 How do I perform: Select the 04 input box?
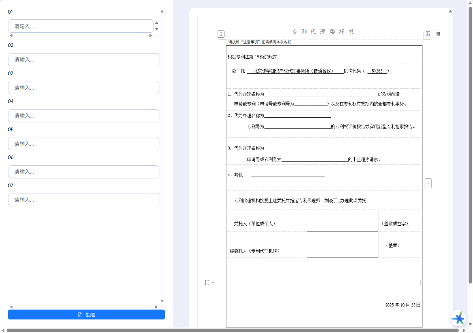[x=84, y=116]
